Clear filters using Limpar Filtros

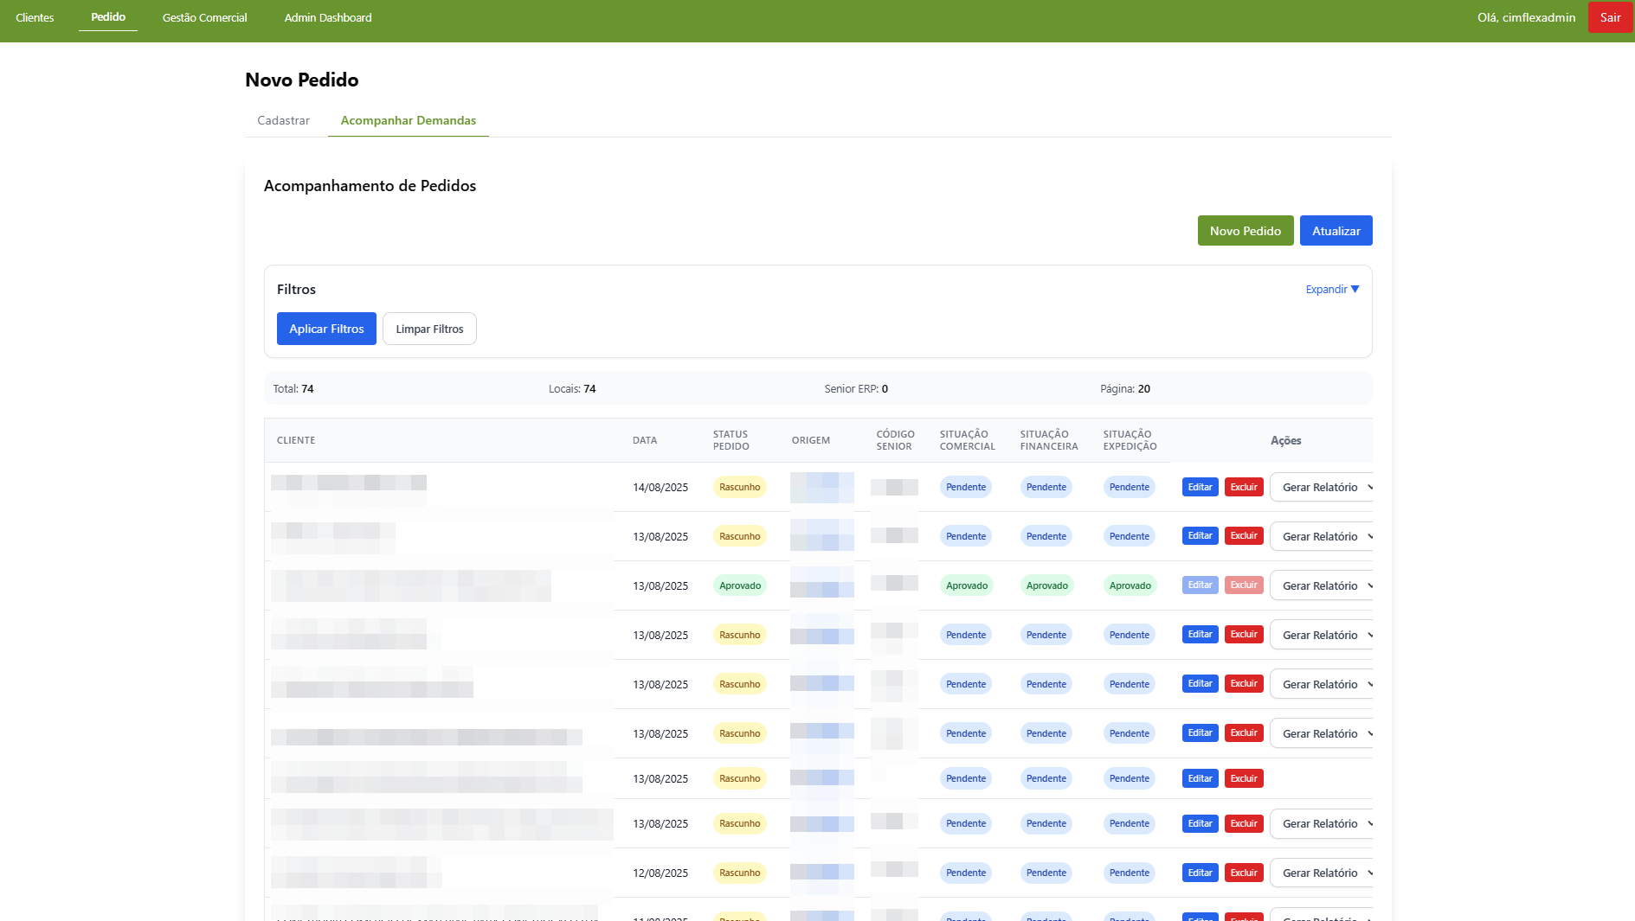[429, 329]
